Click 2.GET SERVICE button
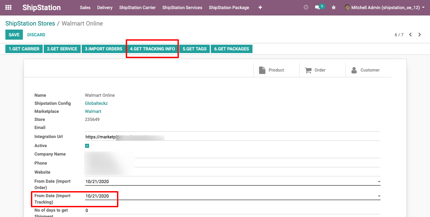 [x=62, y=49]
